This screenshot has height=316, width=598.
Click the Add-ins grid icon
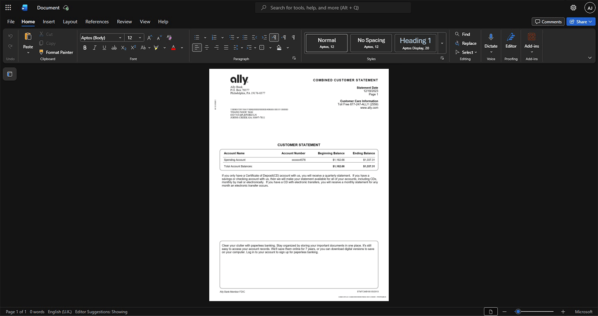pos(531,37)
